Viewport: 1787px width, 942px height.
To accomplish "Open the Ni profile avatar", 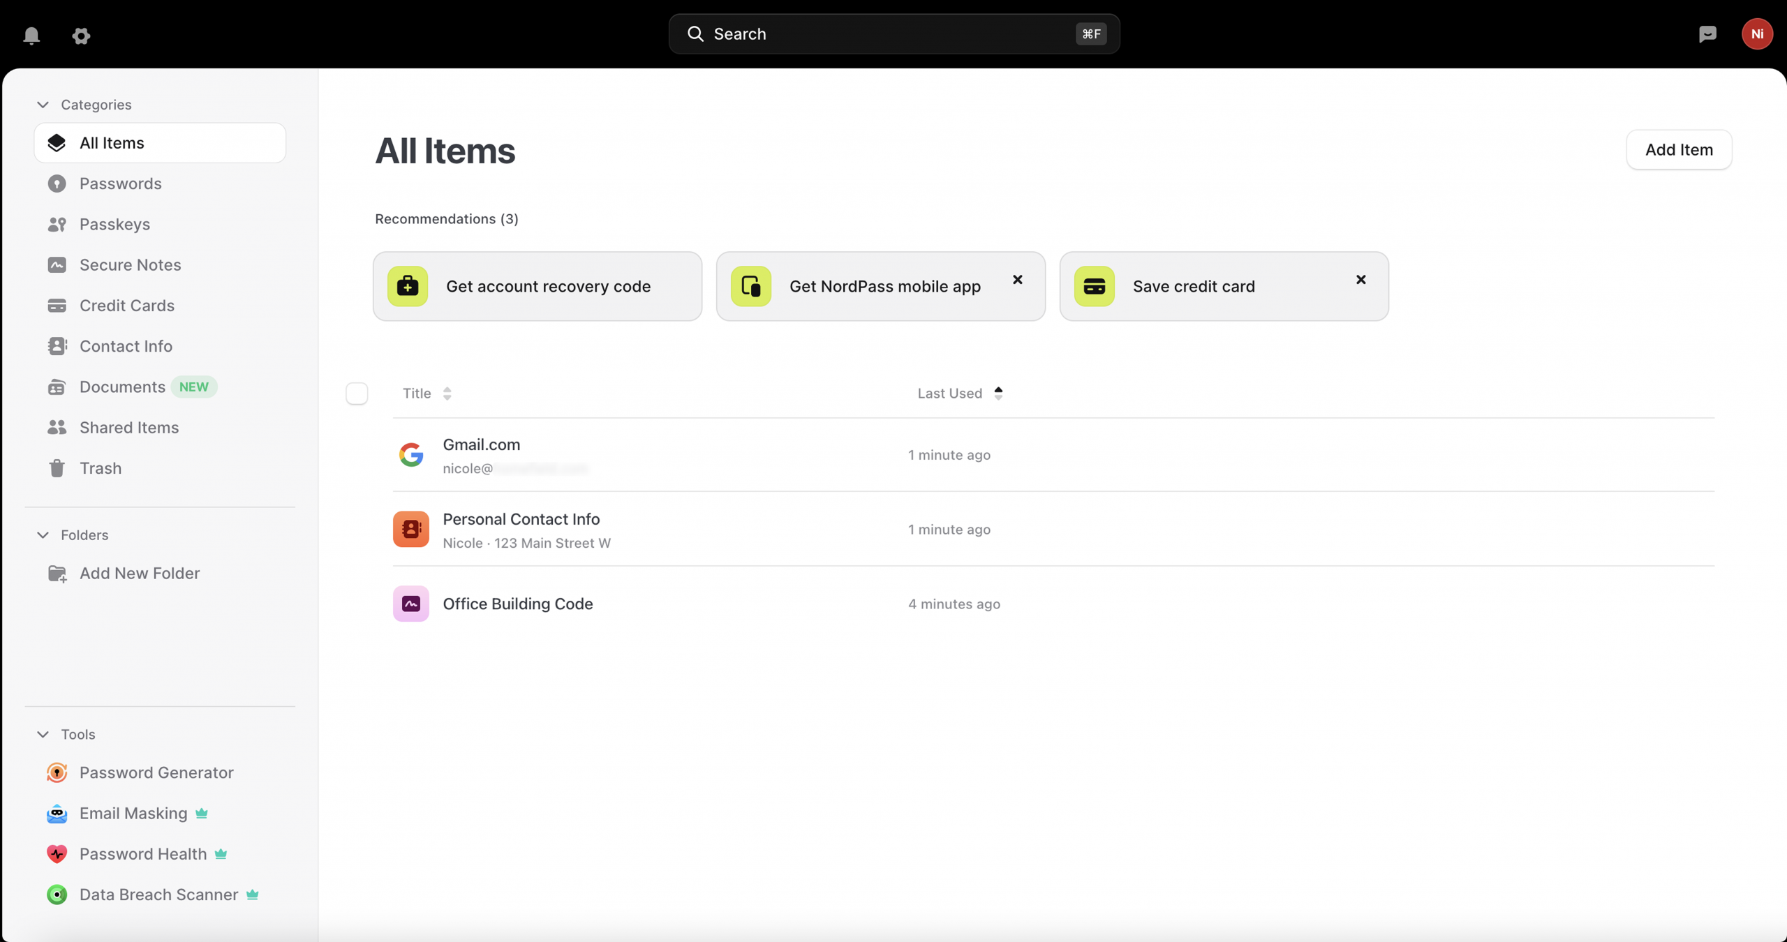I will [1756, 33].
